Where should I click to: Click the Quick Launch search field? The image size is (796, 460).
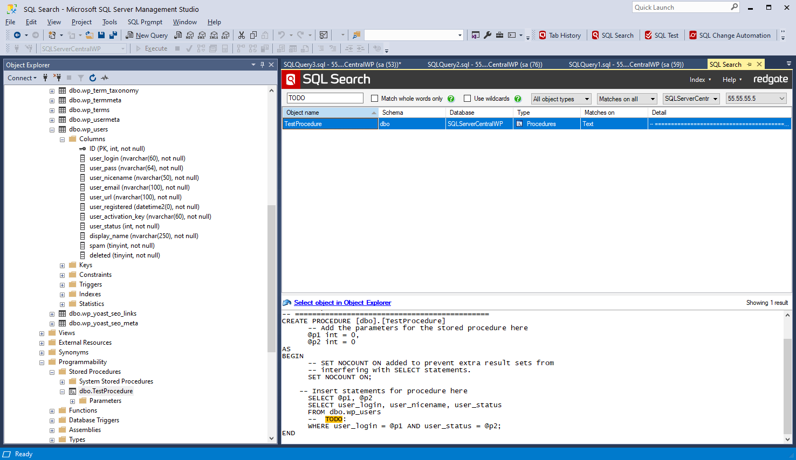point(681,6)
